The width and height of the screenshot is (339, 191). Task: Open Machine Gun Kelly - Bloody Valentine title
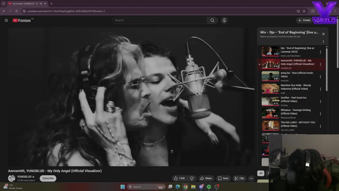[296, 87]
